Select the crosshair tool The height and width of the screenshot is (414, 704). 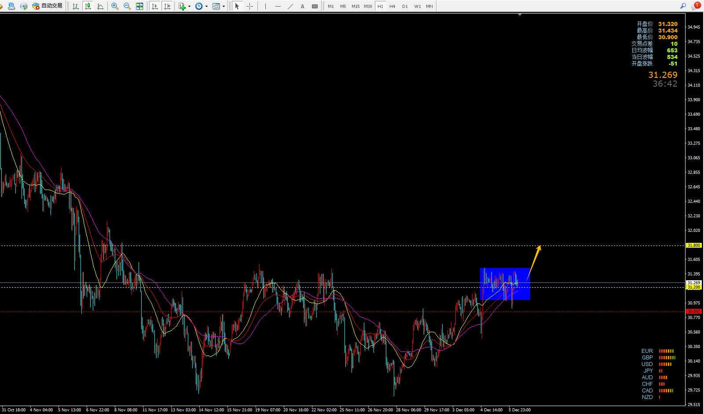249,6
